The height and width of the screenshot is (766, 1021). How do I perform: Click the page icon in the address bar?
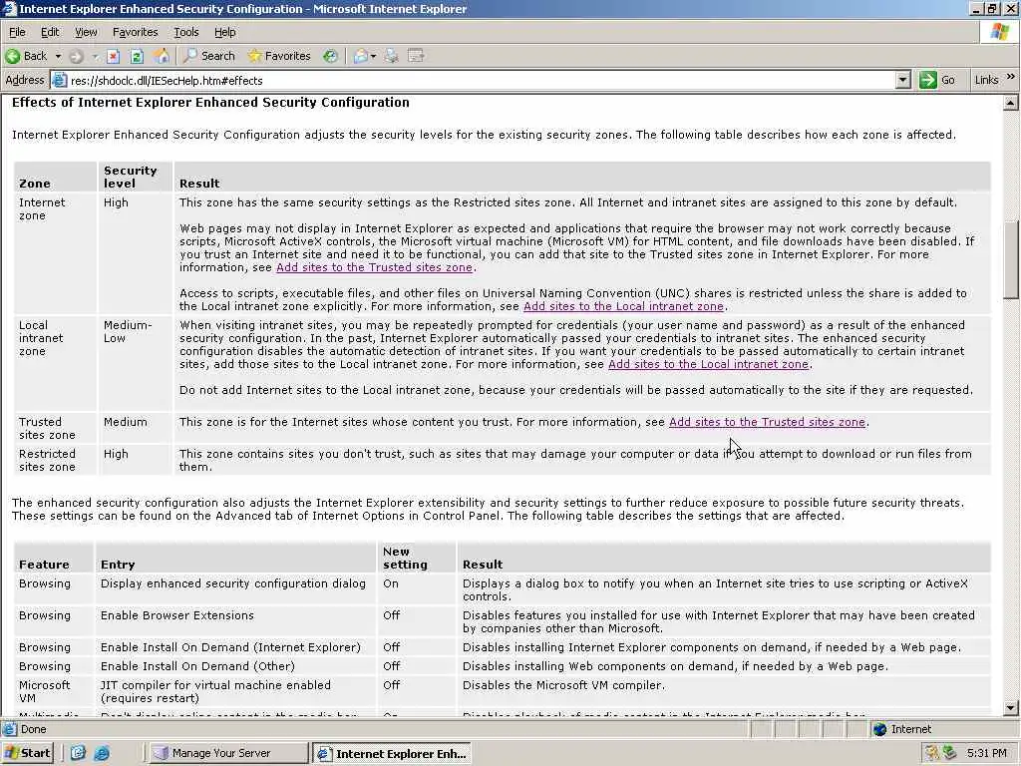click(59, 80)
